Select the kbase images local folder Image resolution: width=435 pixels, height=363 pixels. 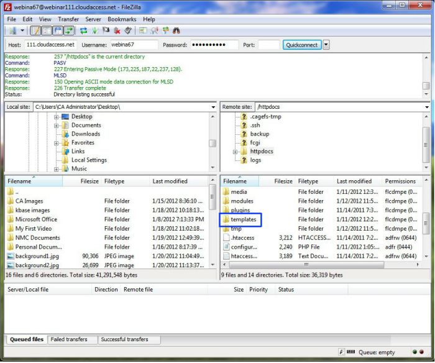[x=32, y=210]
